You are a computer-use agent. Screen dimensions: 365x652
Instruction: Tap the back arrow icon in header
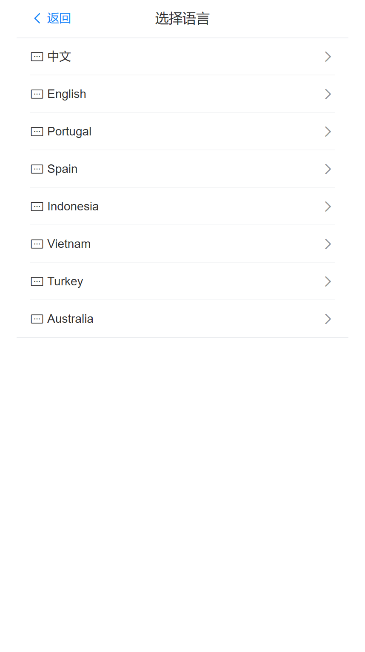(37, 18)
